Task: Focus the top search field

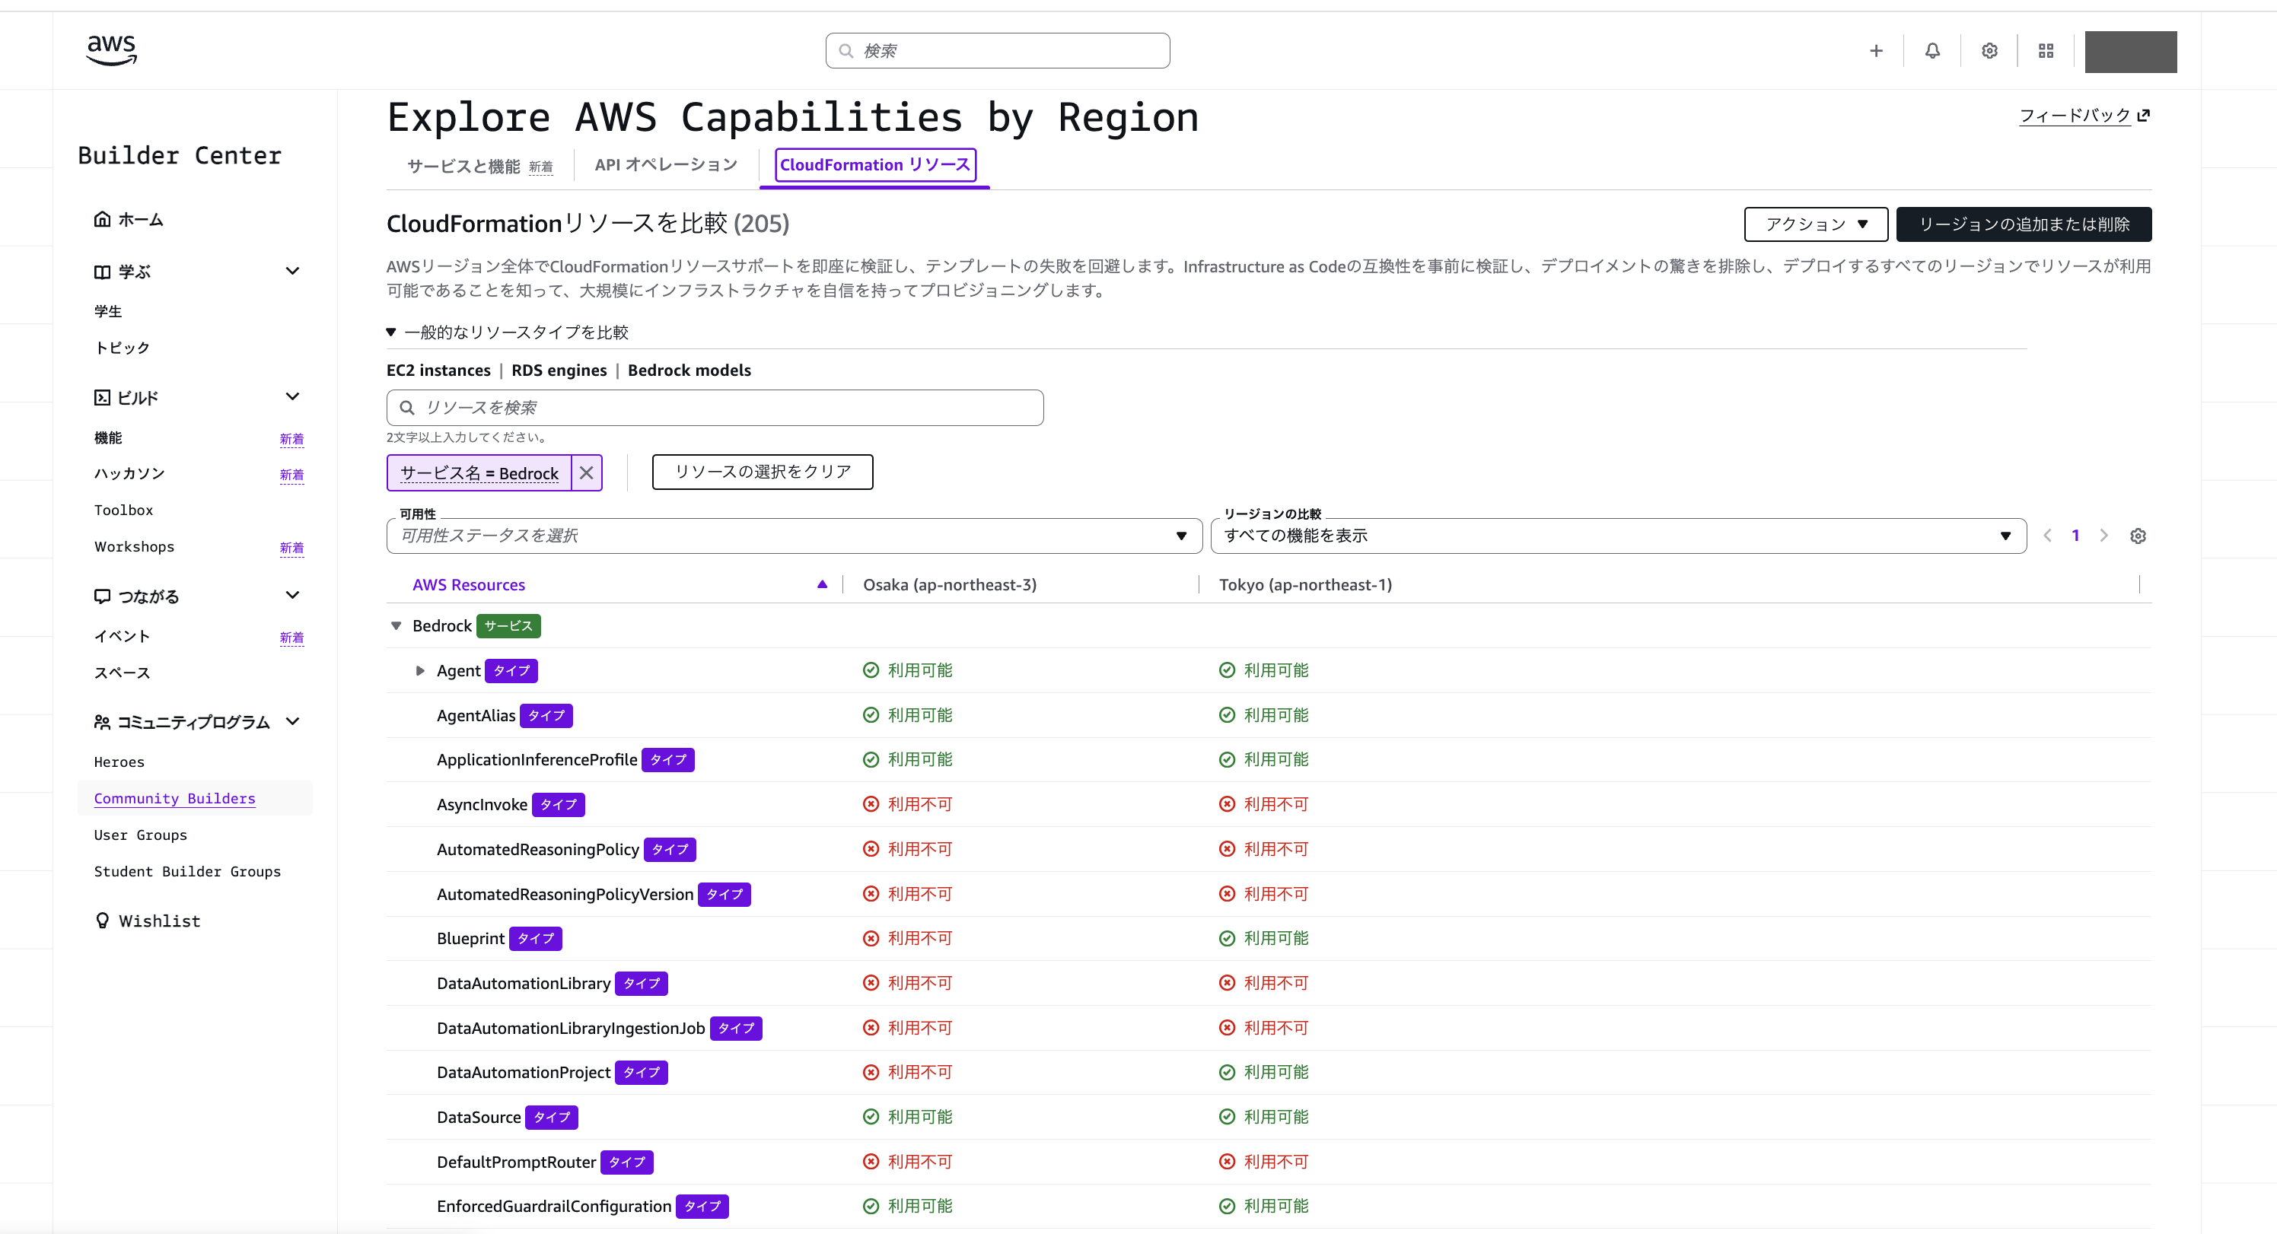Action: (x=997, y=51)
